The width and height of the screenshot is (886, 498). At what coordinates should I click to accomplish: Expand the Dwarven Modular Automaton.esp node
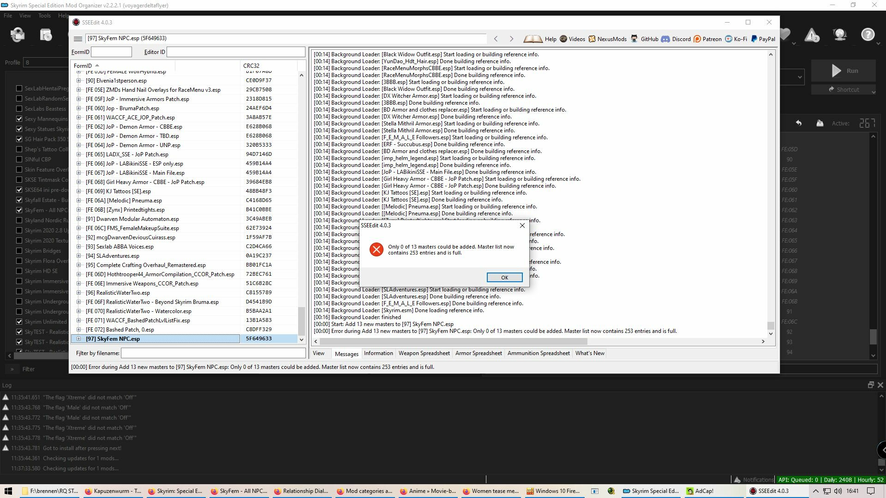pyautogui.click(x=78, y=219)
